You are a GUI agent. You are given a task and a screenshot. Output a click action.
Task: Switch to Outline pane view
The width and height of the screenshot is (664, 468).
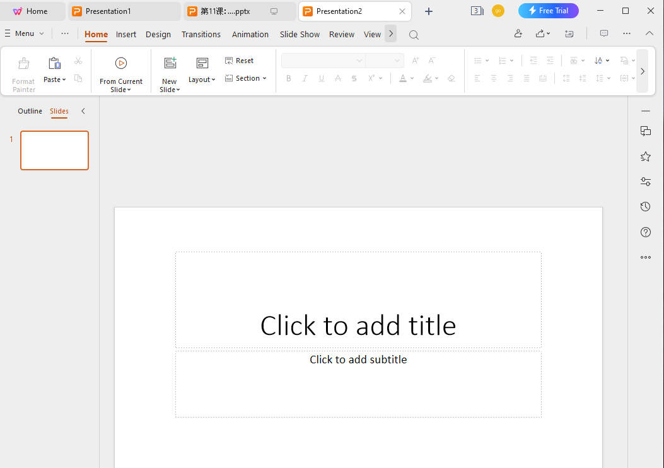30,111
